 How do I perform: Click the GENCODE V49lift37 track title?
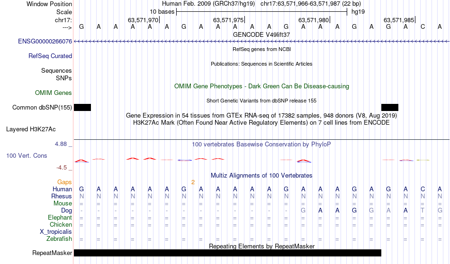[261, 34]
